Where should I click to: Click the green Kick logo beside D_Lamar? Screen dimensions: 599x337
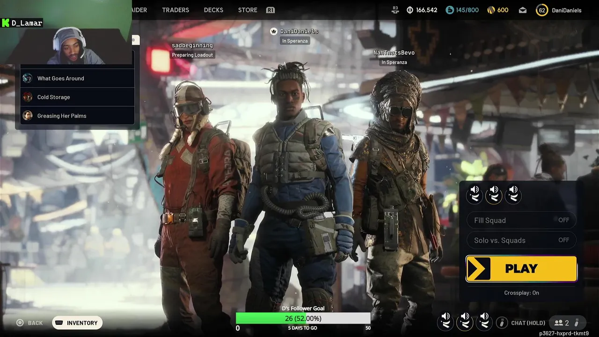6,22
